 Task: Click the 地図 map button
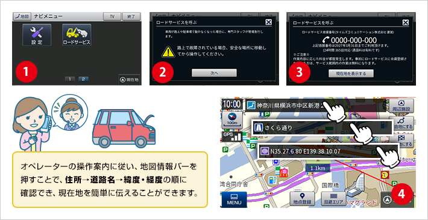coord(22,16)
